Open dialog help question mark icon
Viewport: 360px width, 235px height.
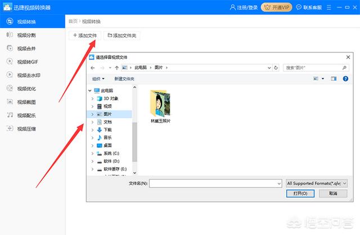tap(345, 79)
